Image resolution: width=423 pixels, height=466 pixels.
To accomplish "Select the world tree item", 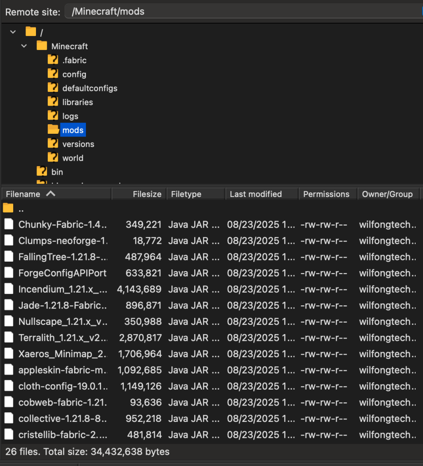I will coord(73,158).
